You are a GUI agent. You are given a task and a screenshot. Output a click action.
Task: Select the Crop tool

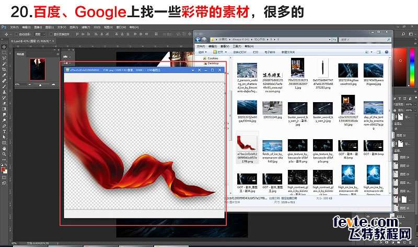(x=4, y=69)
